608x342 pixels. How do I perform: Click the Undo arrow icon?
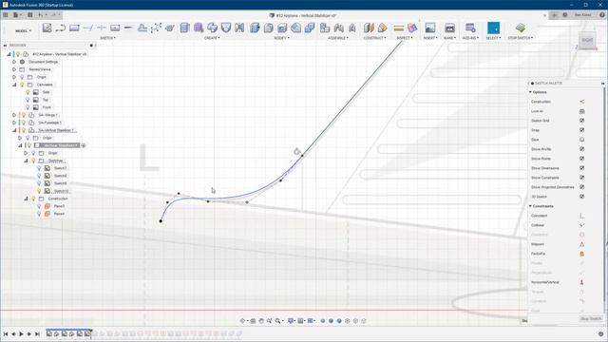tap(40, 15)
